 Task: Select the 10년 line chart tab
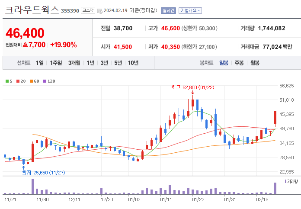(x=133, y=63)
